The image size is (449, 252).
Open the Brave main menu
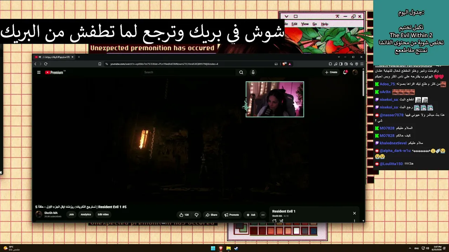362,64
